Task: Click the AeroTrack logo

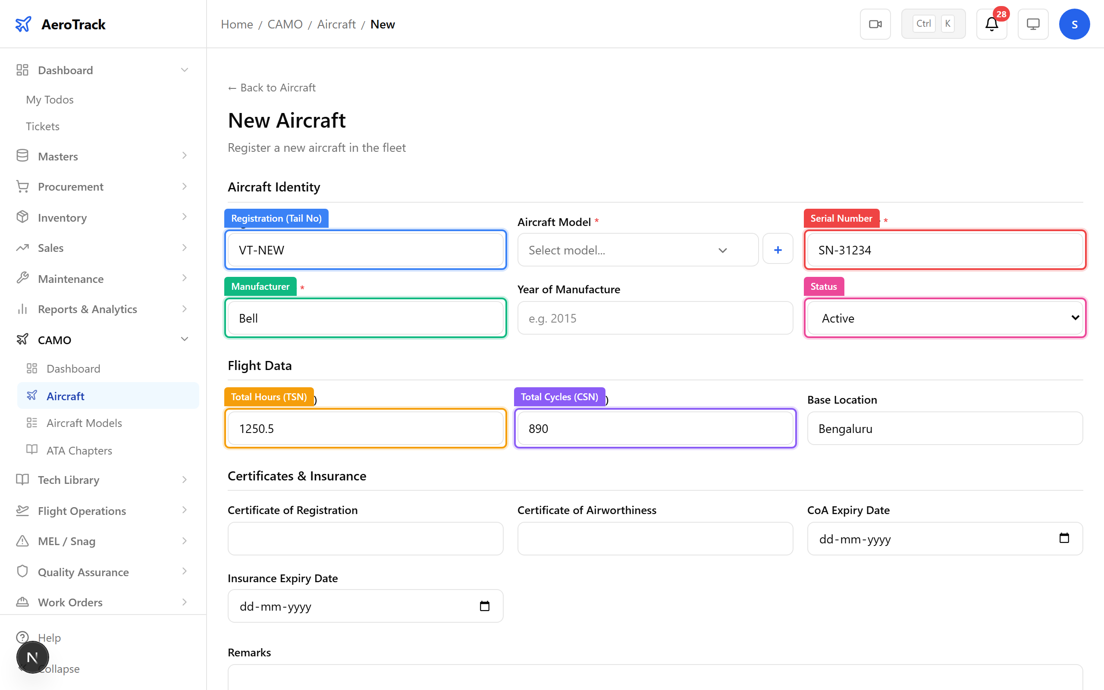Action: [60, 24]
